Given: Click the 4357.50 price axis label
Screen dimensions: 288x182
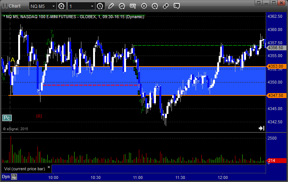Looking at the screenshot, I should pyautogui.click(x=275, y=43).
